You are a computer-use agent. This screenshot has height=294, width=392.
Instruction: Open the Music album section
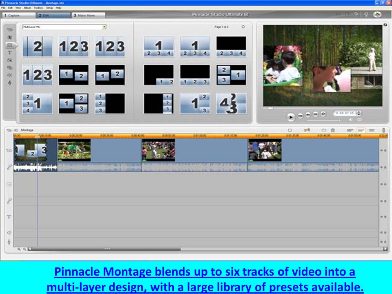point(10,83)
